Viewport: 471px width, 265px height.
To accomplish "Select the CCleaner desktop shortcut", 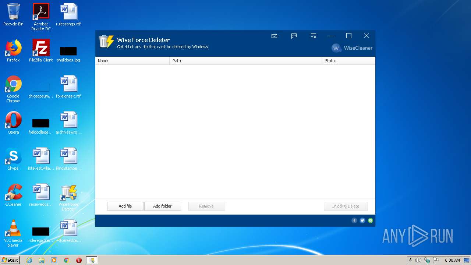I will (13, 195).
